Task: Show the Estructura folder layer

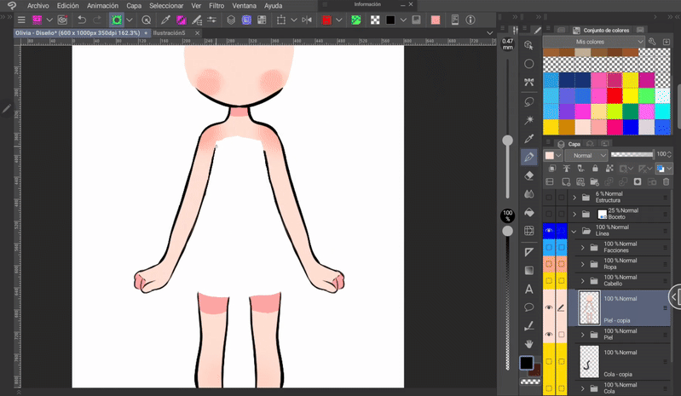Action: [x=549, y=197]
